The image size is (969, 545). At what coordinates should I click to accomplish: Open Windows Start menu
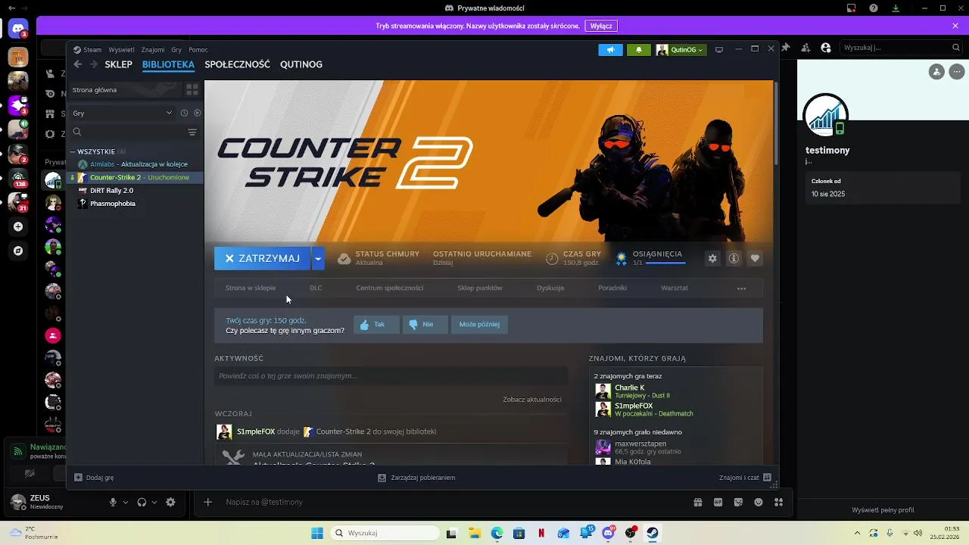click(x=317, y=534)
